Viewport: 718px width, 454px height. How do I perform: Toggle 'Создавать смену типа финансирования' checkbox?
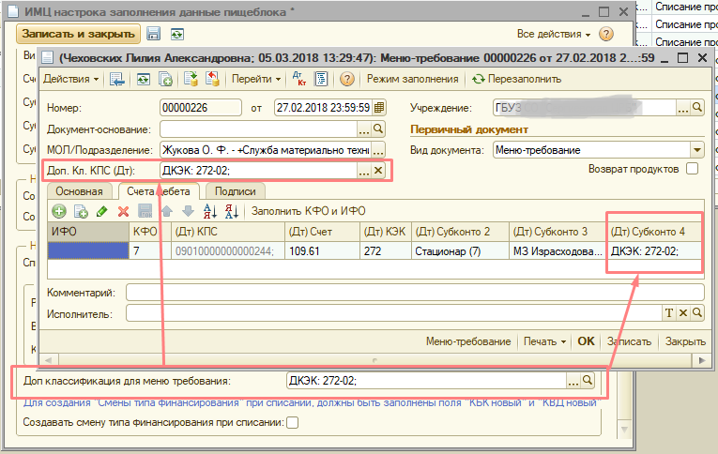[292, 423]
